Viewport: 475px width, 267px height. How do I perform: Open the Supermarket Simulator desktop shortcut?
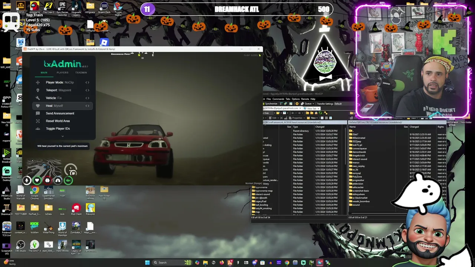click(48, 193)
